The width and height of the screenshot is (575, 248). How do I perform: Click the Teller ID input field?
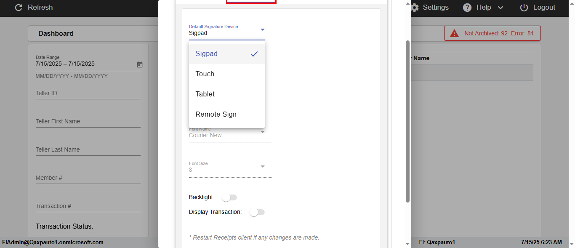pos(88,93)
